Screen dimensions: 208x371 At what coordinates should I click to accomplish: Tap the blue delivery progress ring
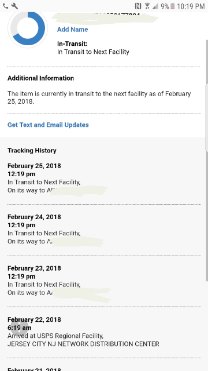(x=28, y=28)
